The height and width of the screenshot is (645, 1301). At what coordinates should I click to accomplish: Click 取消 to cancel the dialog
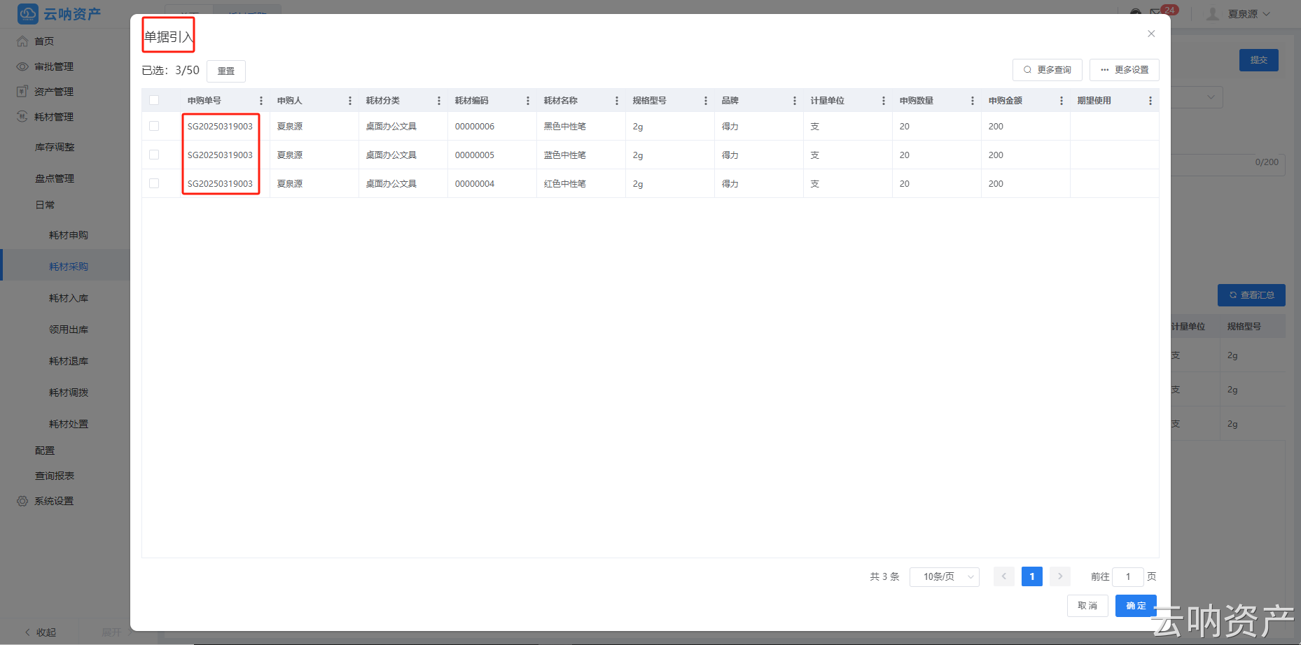click(x=1087, y=606)
